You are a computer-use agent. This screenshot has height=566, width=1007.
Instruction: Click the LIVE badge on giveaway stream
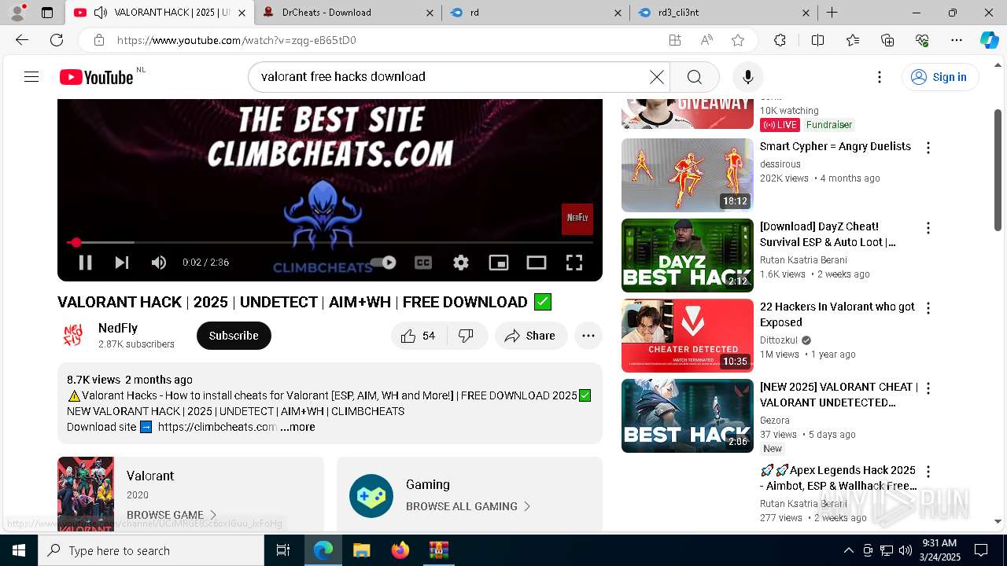pyautogui.click(x=780, y=125)
